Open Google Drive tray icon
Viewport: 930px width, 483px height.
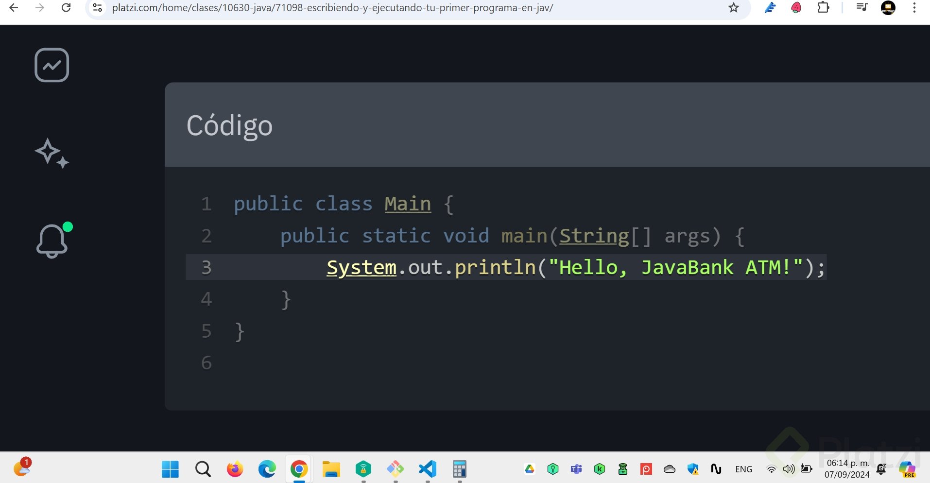530,469
